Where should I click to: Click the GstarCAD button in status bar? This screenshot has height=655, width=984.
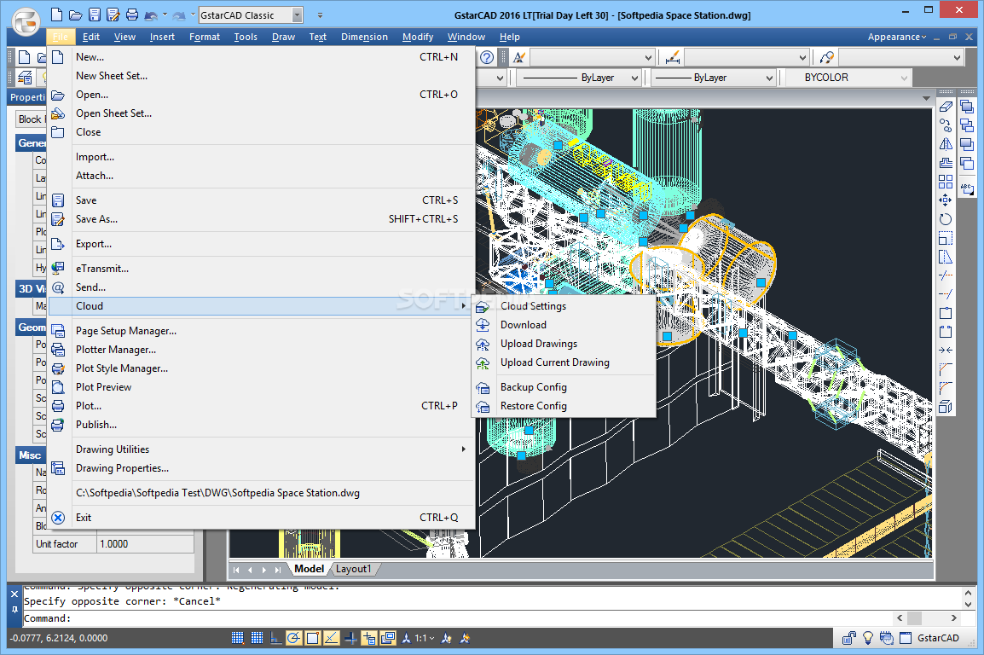point(938,638)
